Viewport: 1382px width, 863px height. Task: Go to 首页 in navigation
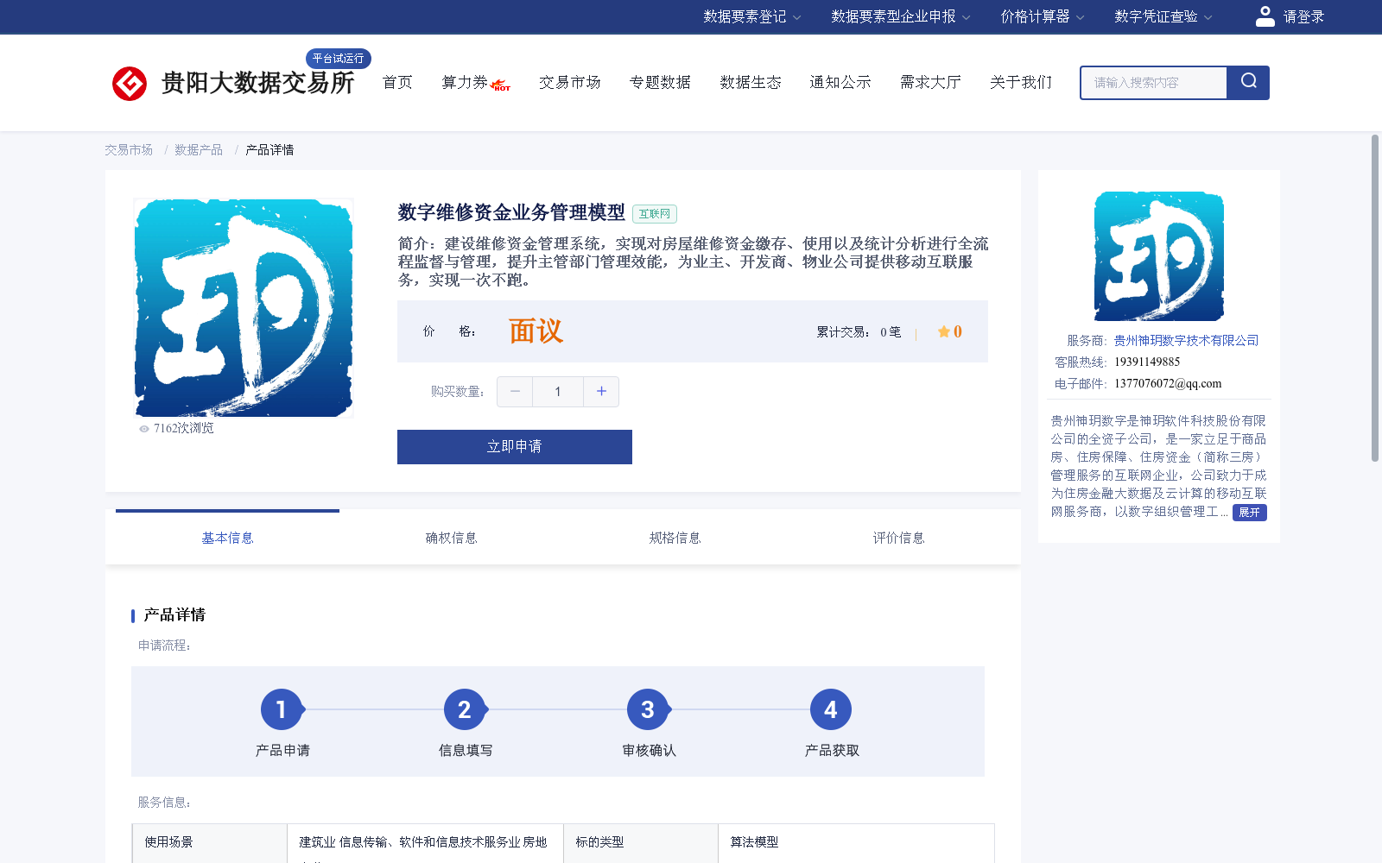[397, 83]
